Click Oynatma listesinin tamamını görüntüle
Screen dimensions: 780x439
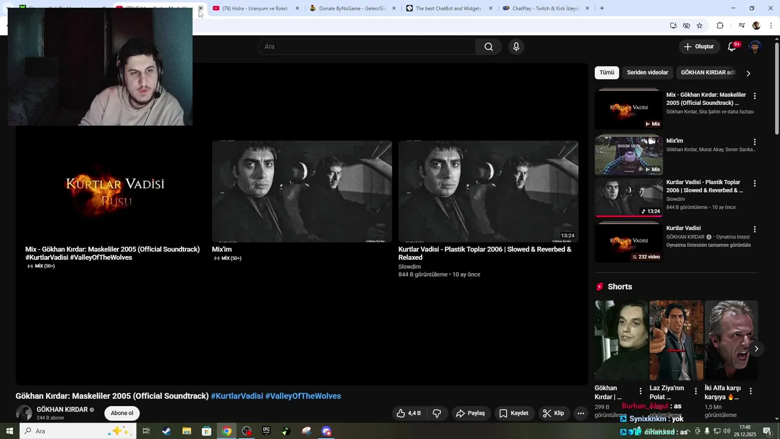pos(708,245)
